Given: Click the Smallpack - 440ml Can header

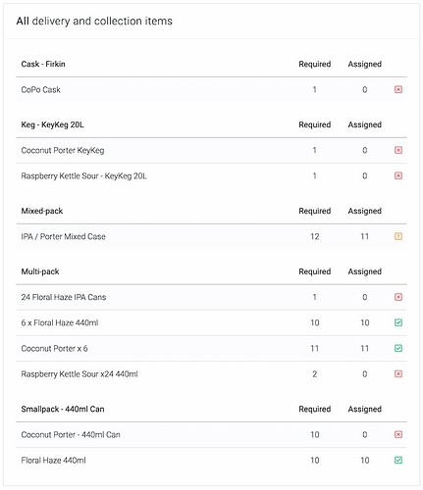Looking at the screenshot, I should [63, 409].
